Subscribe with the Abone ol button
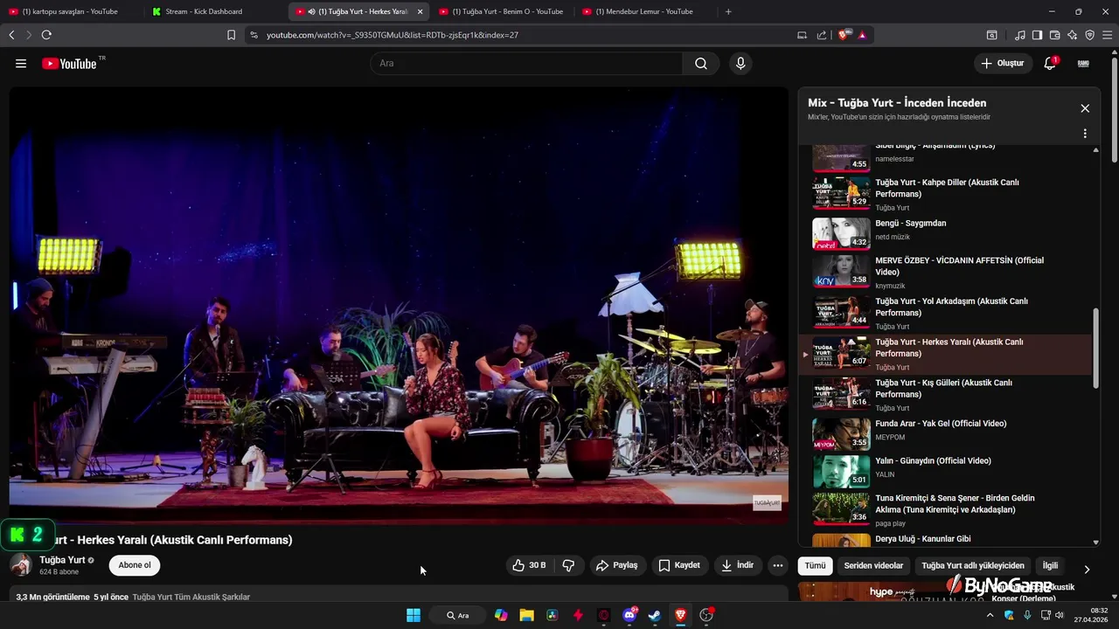The height and width of the screenshot is (629, 1119). (135, 565)
